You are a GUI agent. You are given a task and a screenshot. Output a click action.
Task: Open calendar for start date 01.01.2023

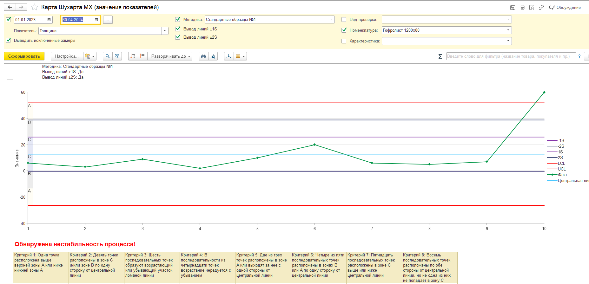pyautogui.click(x=49, y=20)
